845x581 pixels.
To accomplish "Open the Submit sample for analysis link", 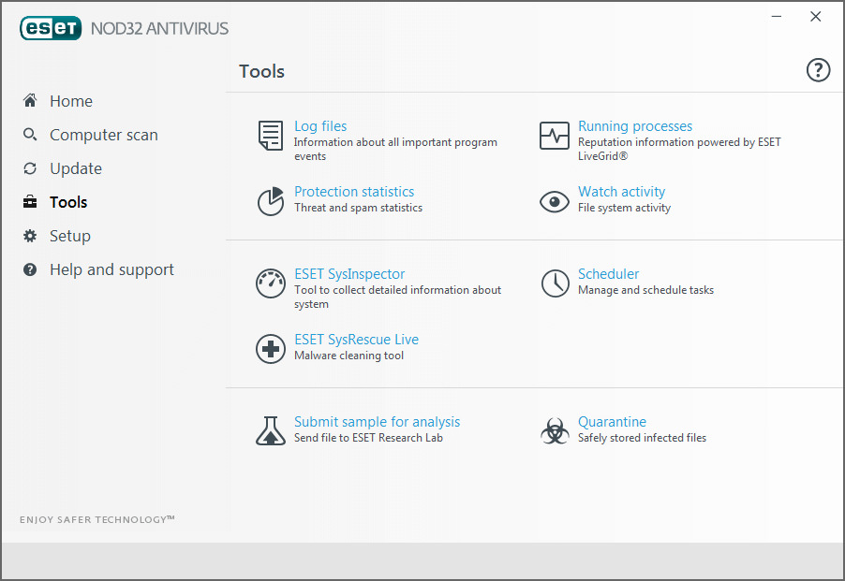I will (x=378, y=422).
